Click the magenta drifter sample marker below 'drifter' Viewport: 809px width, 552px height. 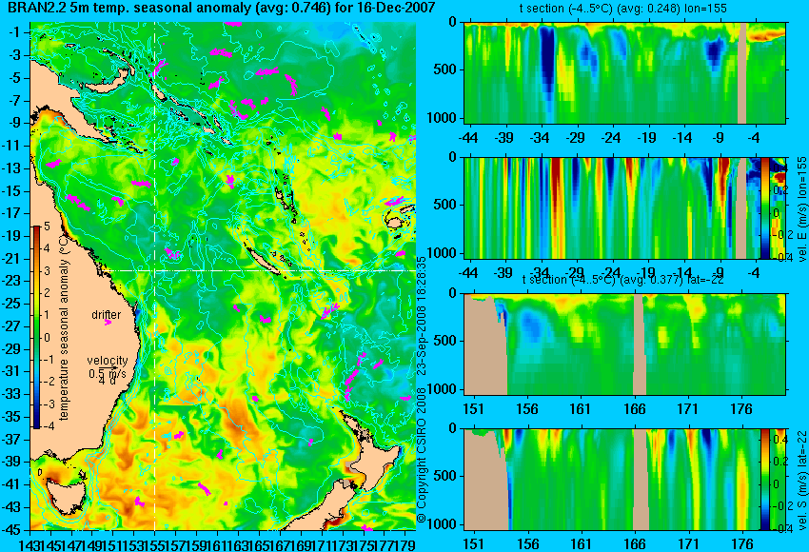point(108,323)
